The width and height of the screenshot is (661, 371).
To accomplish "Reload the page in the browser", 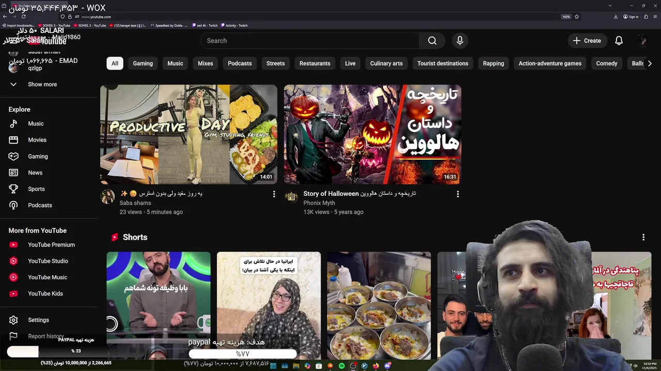I will pos(24,16).
